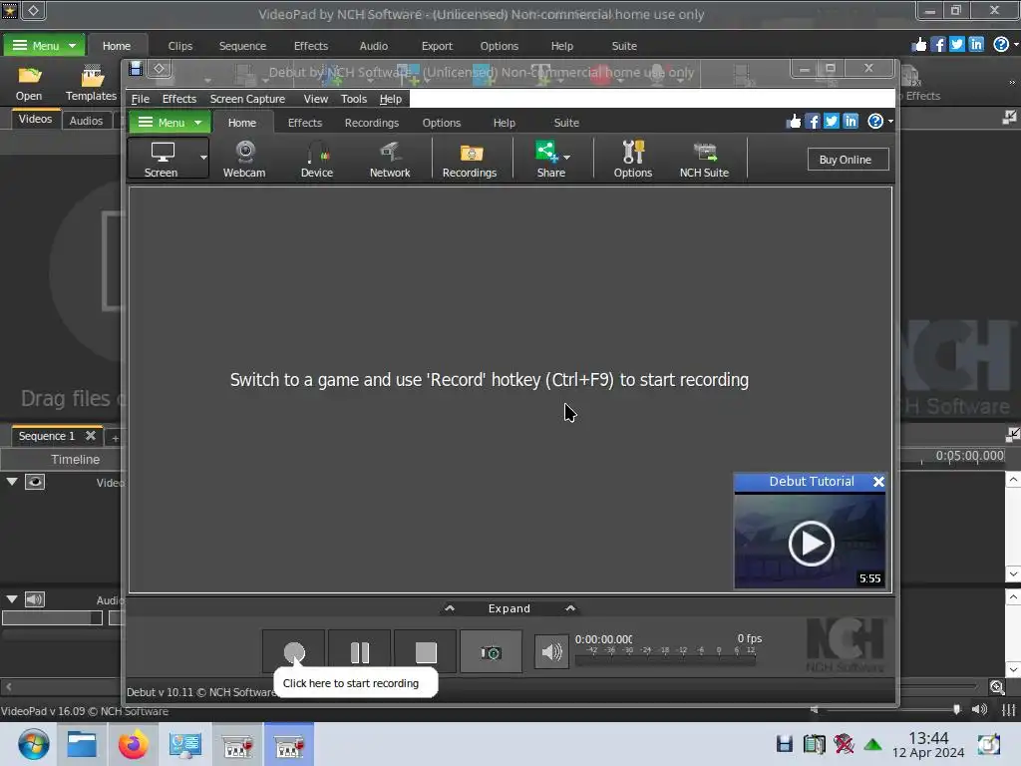This screenshot has height=766, width=1021.
Task: Collapse VideoPad audio track triangle
Action: coord(12,598)
